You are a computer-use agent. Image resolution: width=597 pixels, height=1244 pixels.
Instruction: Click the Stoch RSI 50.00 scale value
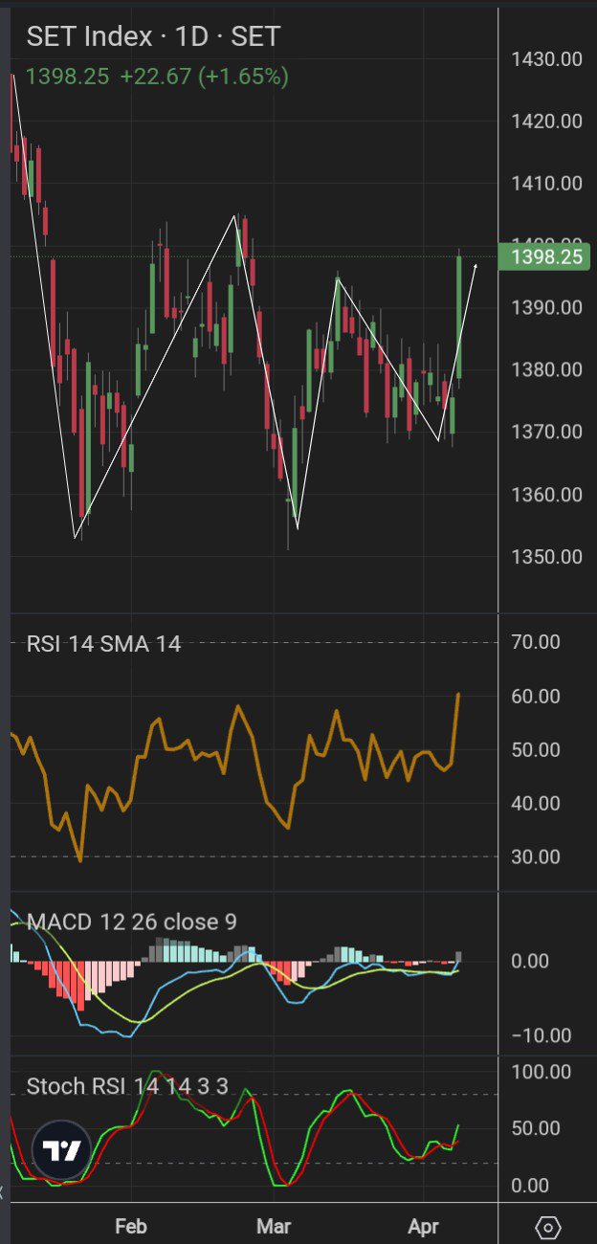[536, 1129]
